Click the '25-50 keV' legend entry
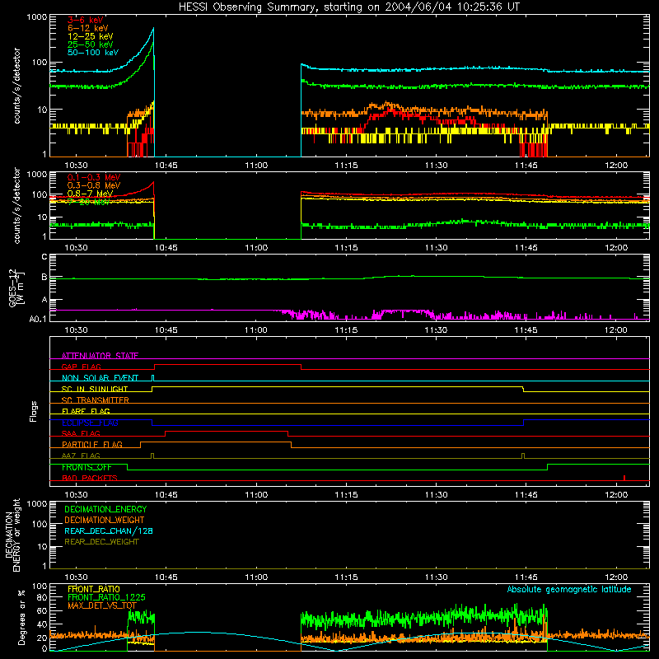659x659 pixels. pos(91,44)
